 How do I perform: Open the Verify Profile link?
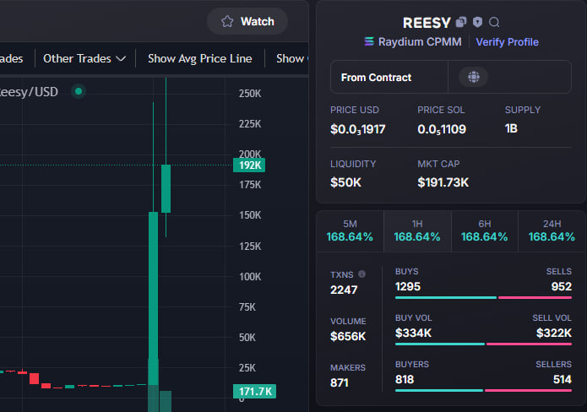coord(507,42)
